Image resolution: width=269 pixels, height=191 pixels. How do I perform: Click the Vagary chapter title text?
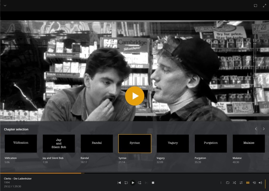tap(161, 158)
